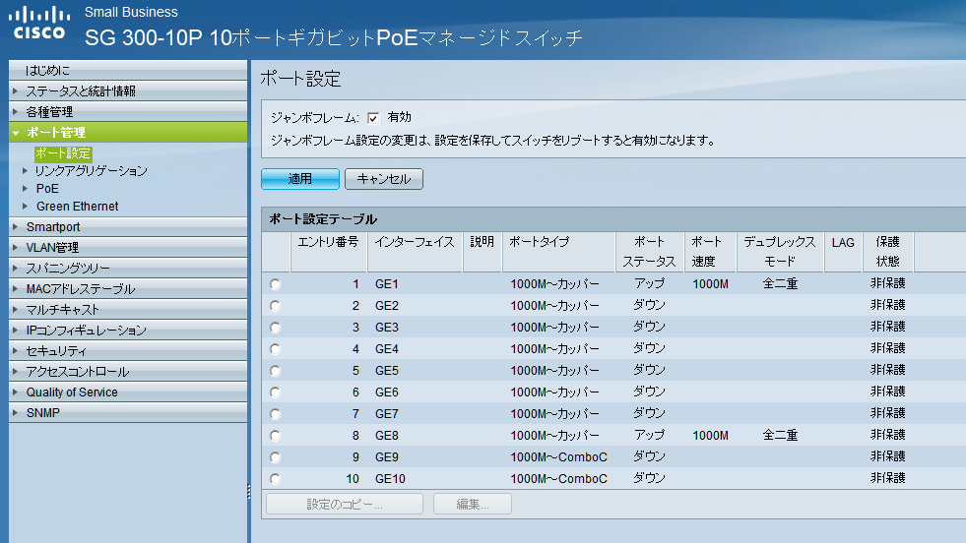Select the radio button for GE6
Image resolution: width=966 pixels, height=543 pixels.
point(275,392)
